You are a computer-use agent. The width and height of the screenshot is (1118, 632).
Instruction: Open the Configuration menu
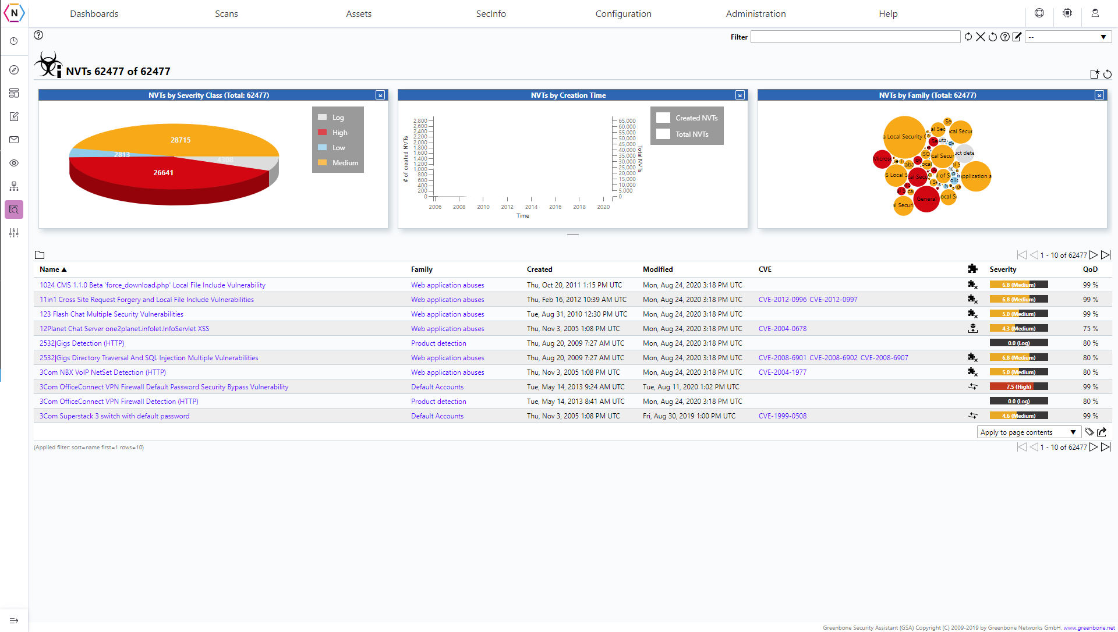point(623,13)
